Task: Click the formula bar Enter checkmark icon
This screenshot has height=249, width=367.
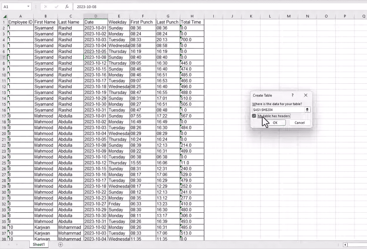Action: tap(56, 7)
